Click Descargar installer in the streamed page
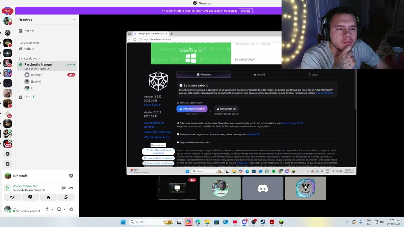 [192, 109]
